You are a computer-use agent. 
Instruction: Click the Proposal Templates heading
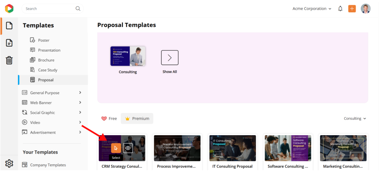(x=127, y=25)
